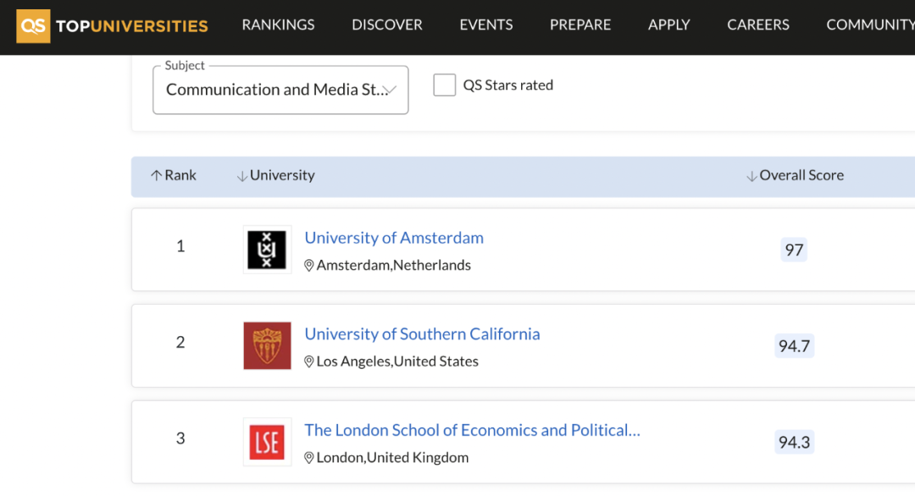This screenshot has width=915, height=496.
Task: Expand the Subject dropdown
Action: tap(280, 90)
